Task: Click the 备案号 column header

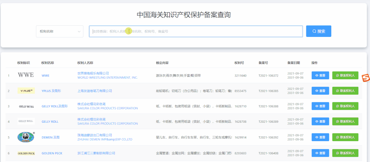Action: click(263, 63)
